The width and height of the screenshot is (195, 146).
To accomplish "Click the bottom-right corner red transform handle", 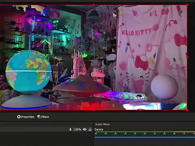I will [x=187, y=110].
